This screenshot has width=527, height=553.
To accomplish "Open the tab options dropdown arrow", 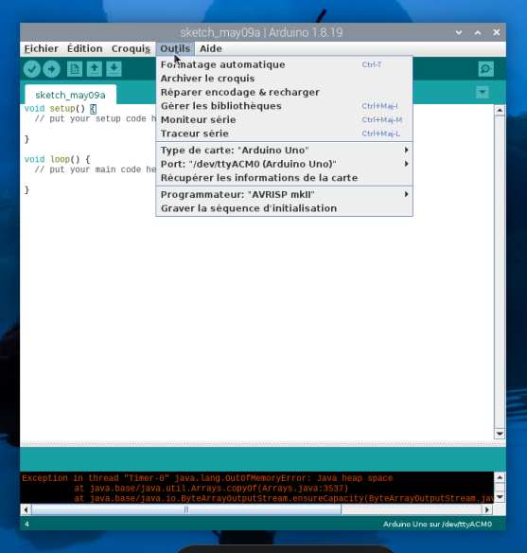I will tap(483, 93).
